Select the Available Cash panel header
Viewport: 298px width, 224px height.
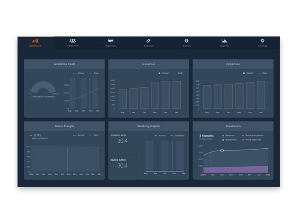(x=64, y=64)
